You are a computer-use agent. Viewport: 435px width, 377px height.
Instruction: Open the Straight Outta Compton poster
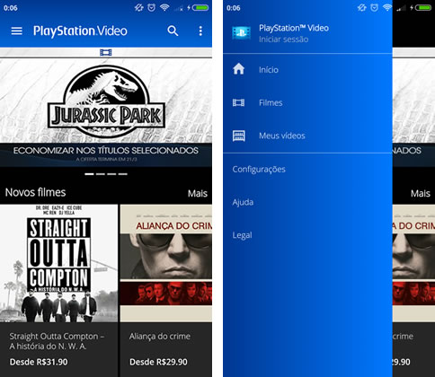pyautogui.click(x=58, y=264)
